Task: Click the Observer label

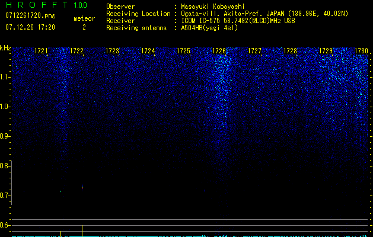Action: click(x=120, y=7)
